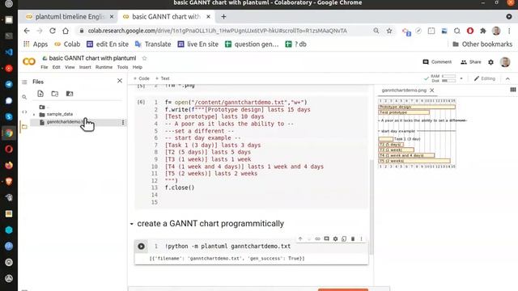Open the table of contents sidebar icon

pos(24,82)
